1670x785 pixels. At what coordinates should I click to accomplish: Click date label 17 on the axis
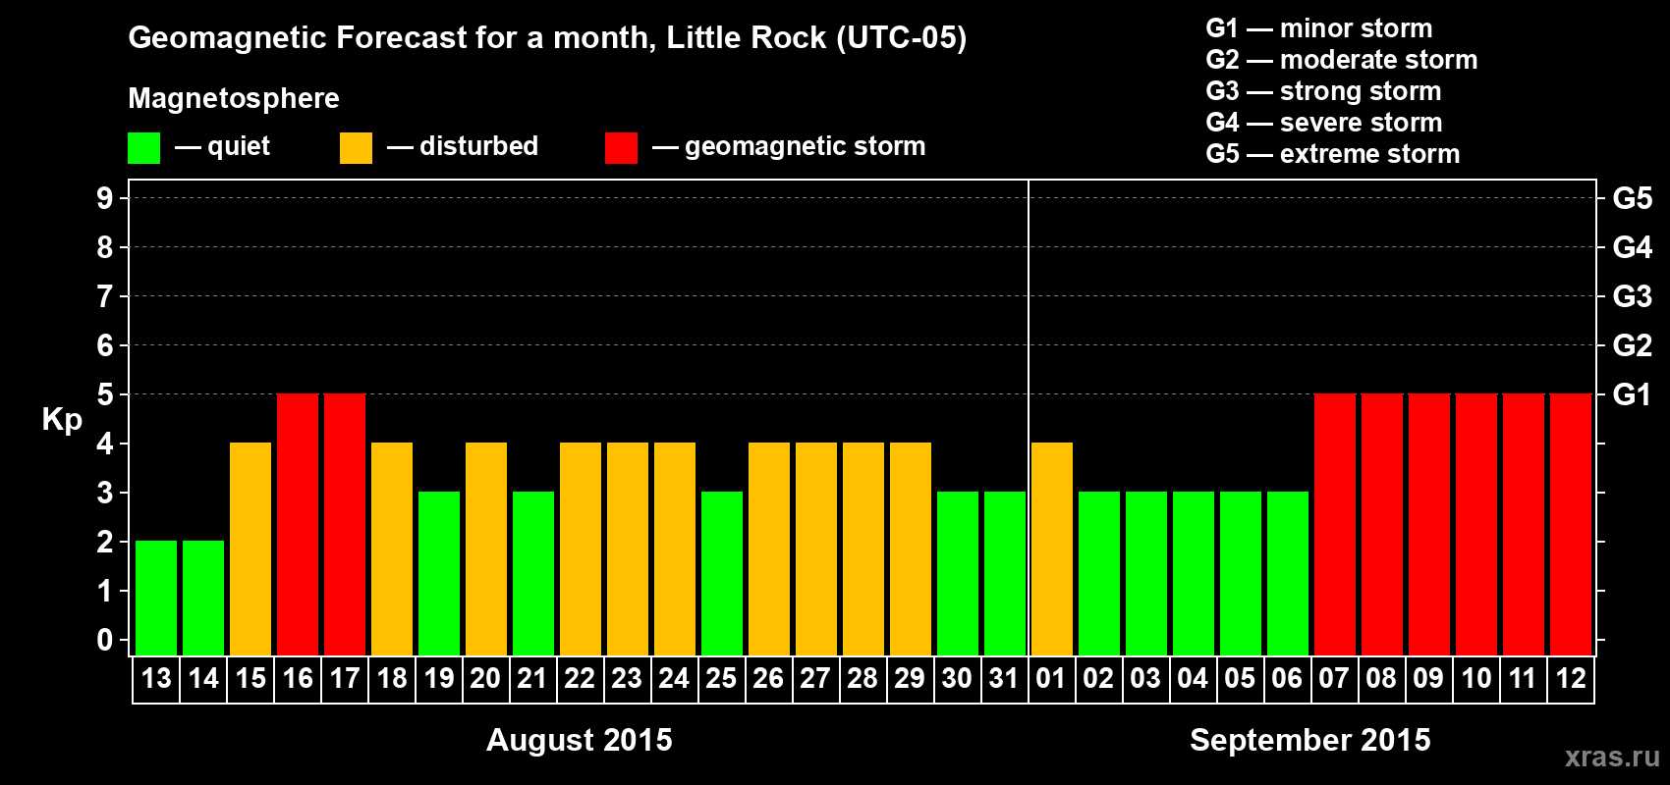point(345,679)
